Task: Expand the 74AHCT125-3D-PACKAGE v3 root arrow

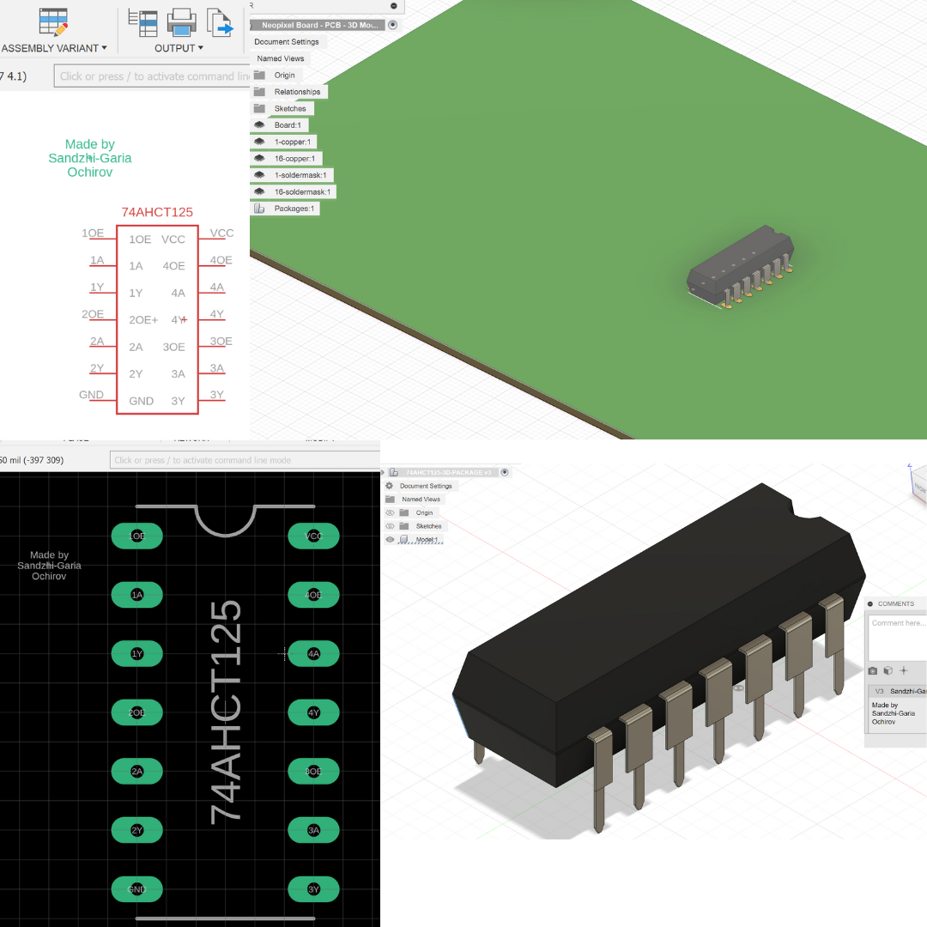Action: pyautogui.click(x=383, y=472)
